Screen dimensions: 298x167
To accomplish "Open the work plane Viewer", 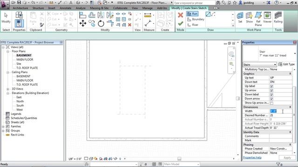I will [267, 18].
